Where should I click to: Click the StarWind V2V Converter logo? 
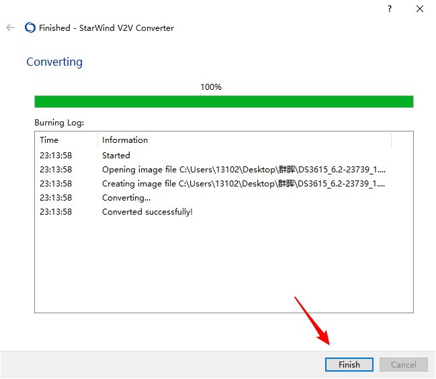[x=30, y=28]
